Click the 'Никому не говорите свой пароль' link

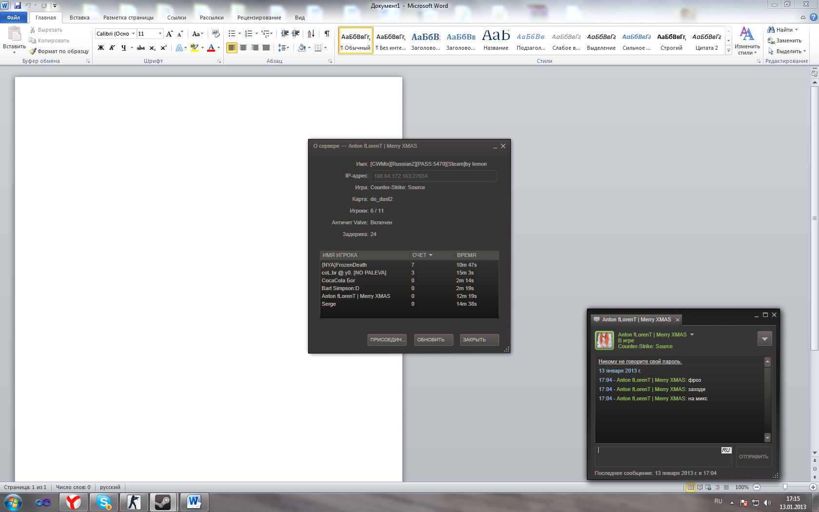point(640,361)
